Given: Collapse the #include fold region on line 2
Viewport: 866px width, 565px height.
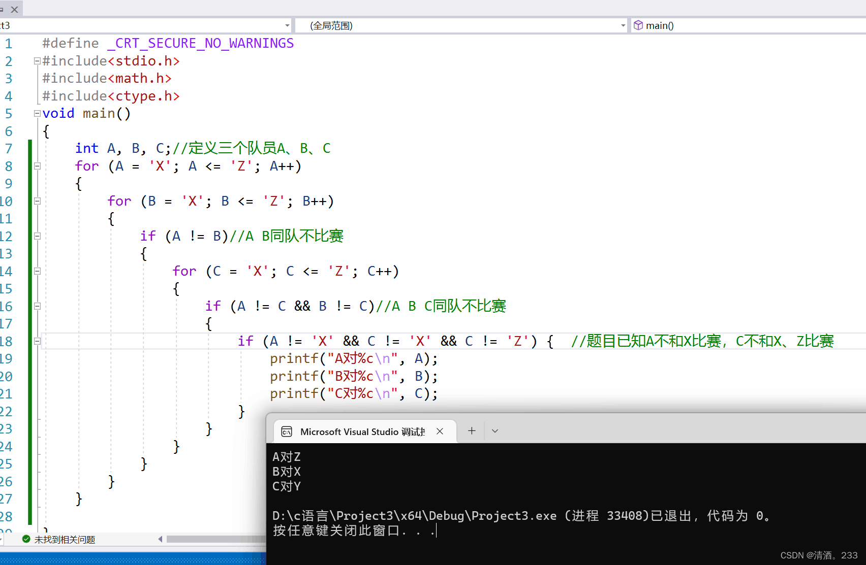Looking at the screenshot, I should 37,60.
